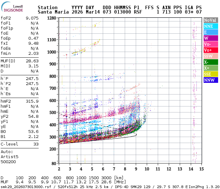This screenshot has height=189, width=220.
Task: Click the hmF2 value 315.9
Action: pyautogui.click(x=32, y=101)
